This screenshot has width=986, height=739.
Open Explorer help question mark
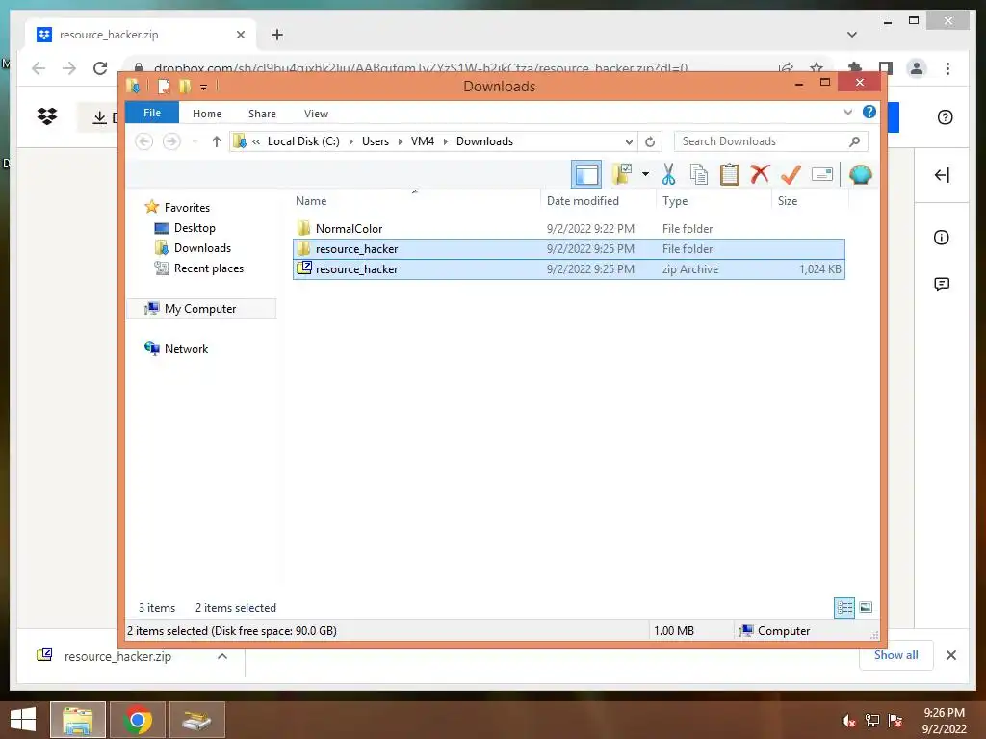[x=869, y=112]
